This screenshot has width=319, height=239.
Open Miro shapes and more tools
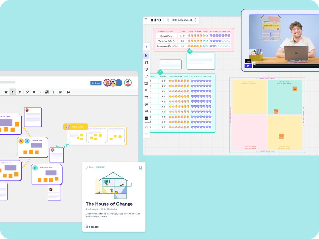[x=146, y=83]
